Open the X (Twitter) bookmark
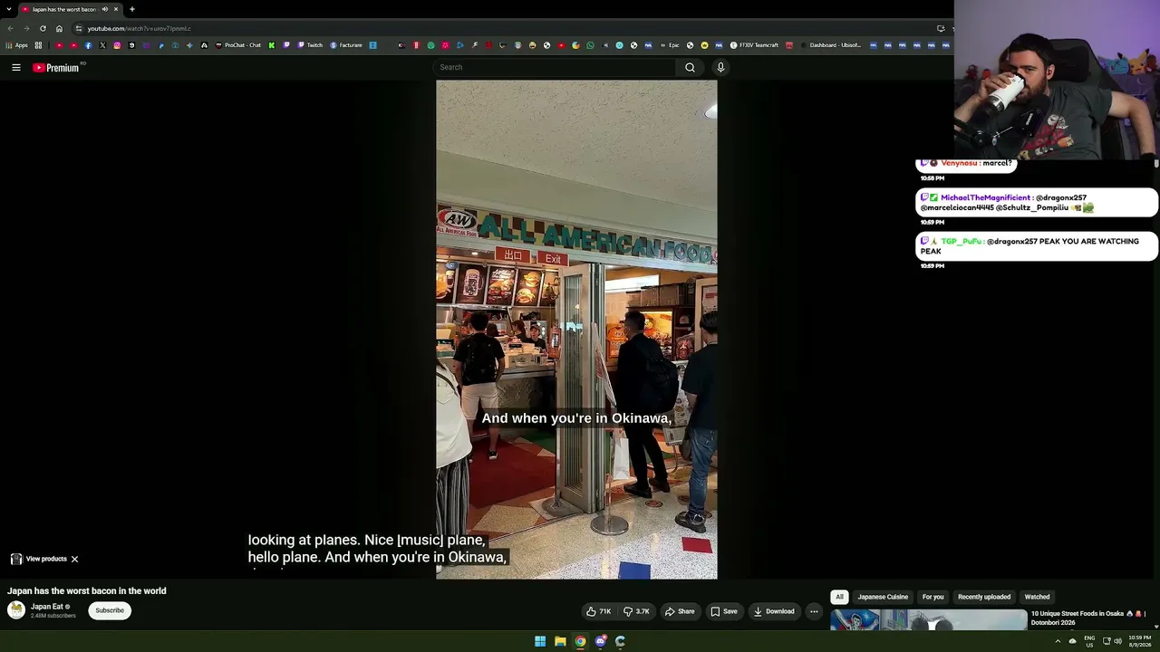The height and width of the screenshot is (652, 1160). tap(102, 45)
